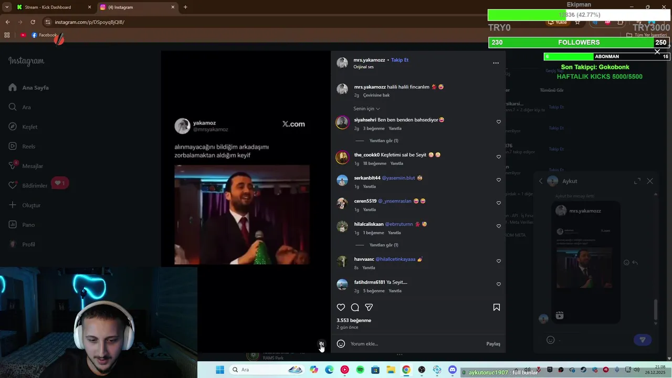Close the Instagram tab
The width and height of the screenshot is (672, 378).
(x=173, y=7)
